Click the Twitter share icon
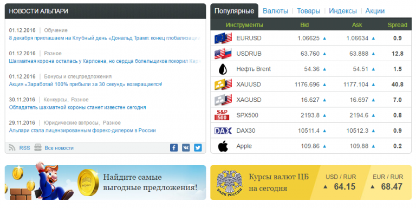This screenshot has height=208, width=416. point(198,147)
